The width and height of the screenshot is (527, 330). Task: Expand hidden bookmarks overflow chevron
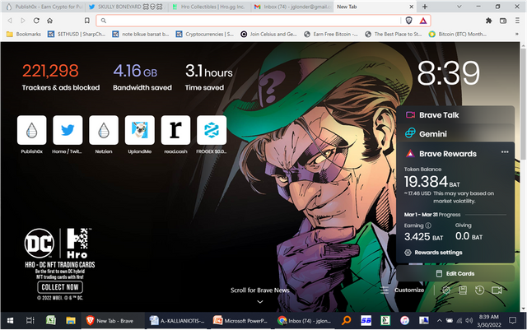tap(516, 34)
